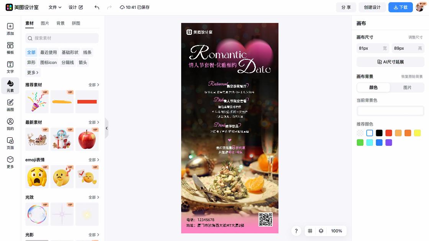Collapse the left material panel handle
Image resolution: width=429 pixels, height=241 pixels.
coord(107,128)
